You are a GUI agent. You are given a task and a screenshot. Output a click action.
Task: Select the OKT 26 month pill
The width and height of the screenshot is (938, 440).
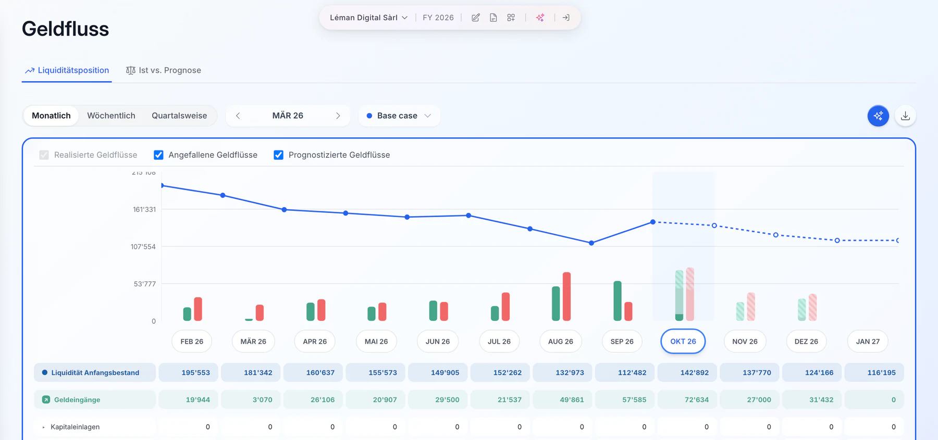coord(683,342)
